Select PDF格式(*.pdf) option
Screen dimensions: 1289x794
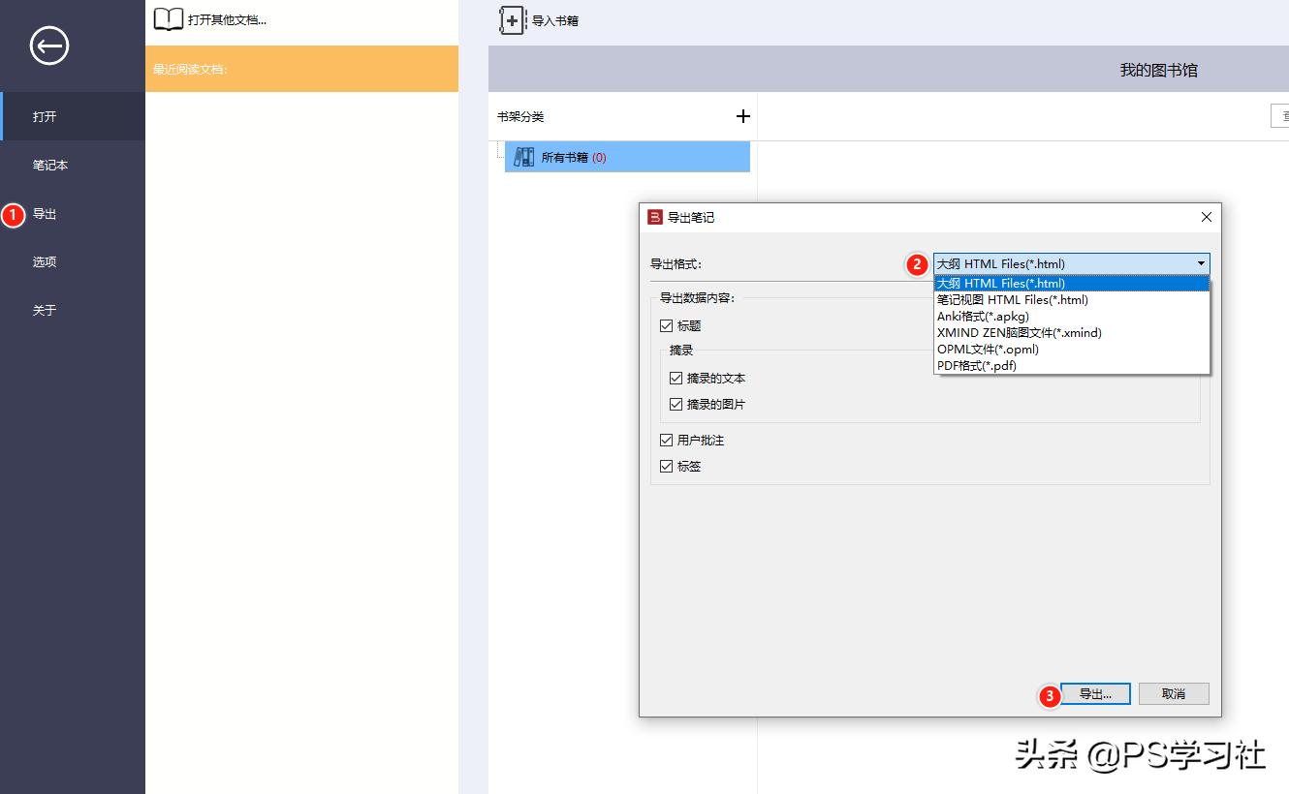pos(976,366)
